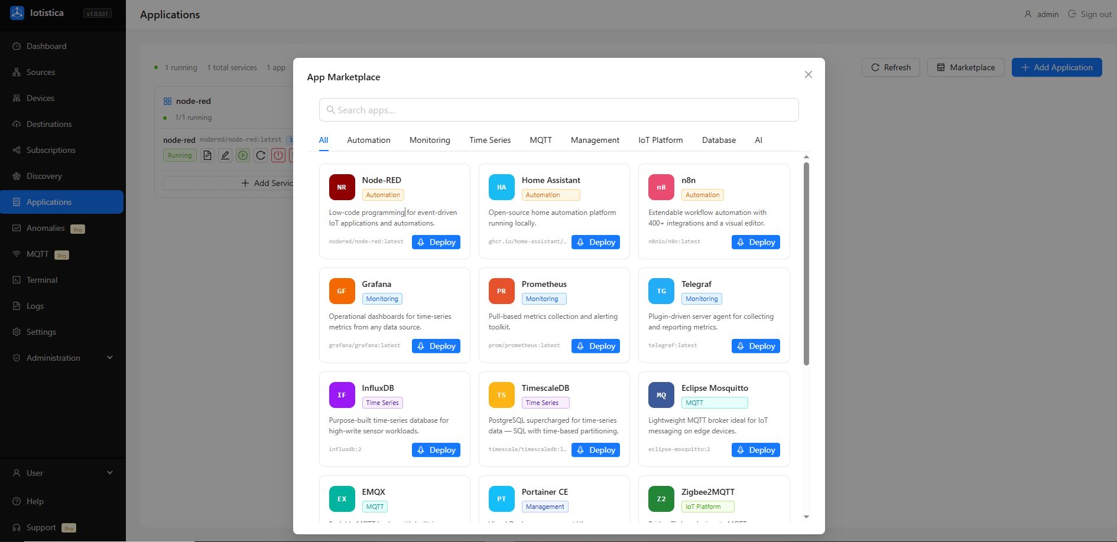Click Add Application button
The image size is (1117, 542).
point(1057,67)
